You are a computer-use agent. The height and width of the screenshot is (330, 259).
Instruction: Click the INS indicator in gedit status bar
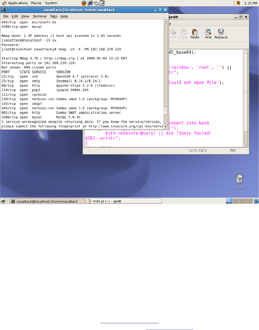click(233, 150)
